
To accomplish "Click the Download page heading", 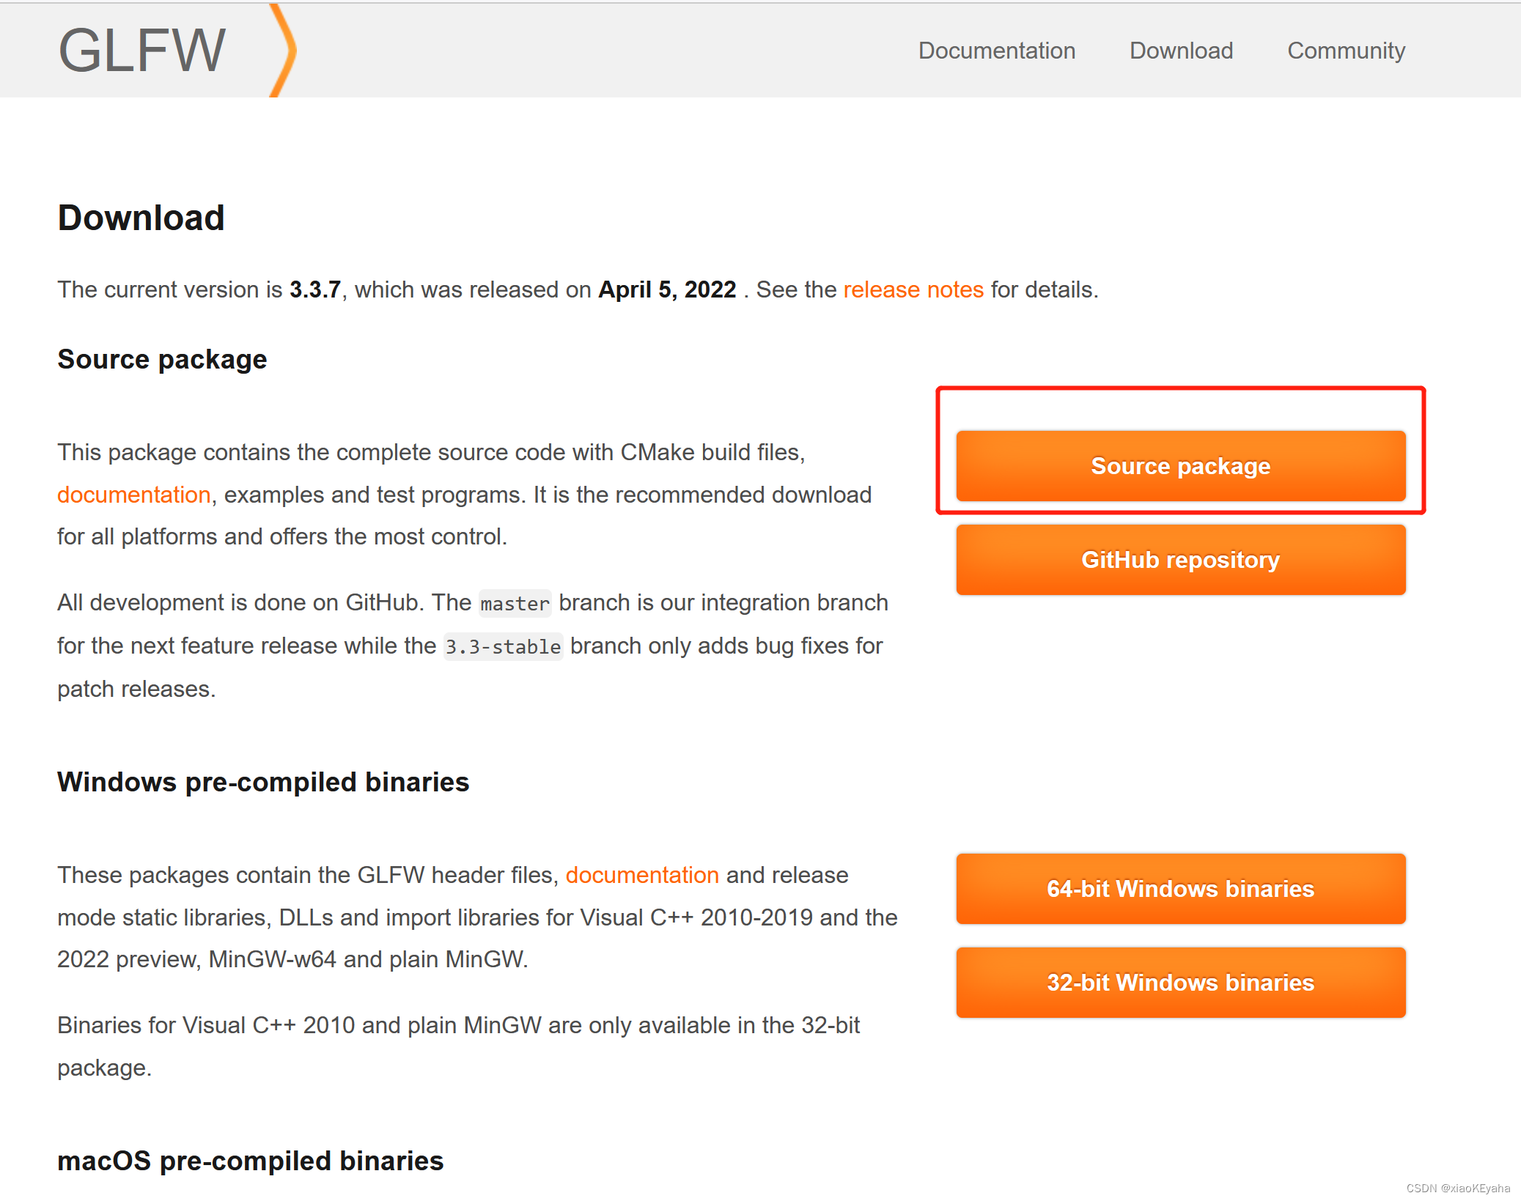I will coord(141,218).
